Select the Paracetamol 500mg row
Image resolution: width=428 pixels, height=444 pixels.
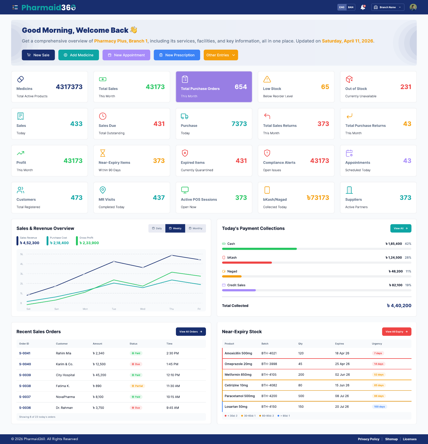317,396
